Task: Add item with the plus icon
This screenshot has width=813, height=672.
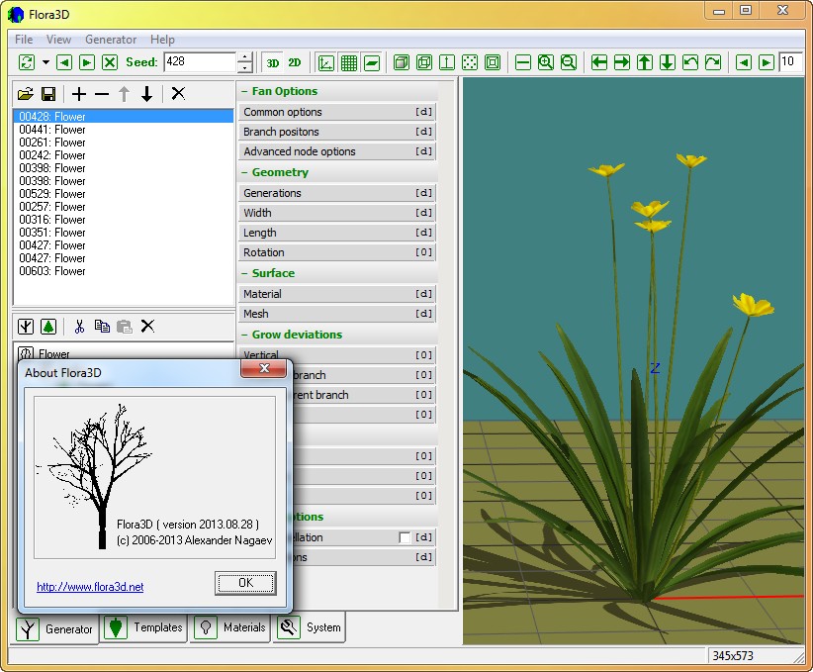Action: click(79, 94)
